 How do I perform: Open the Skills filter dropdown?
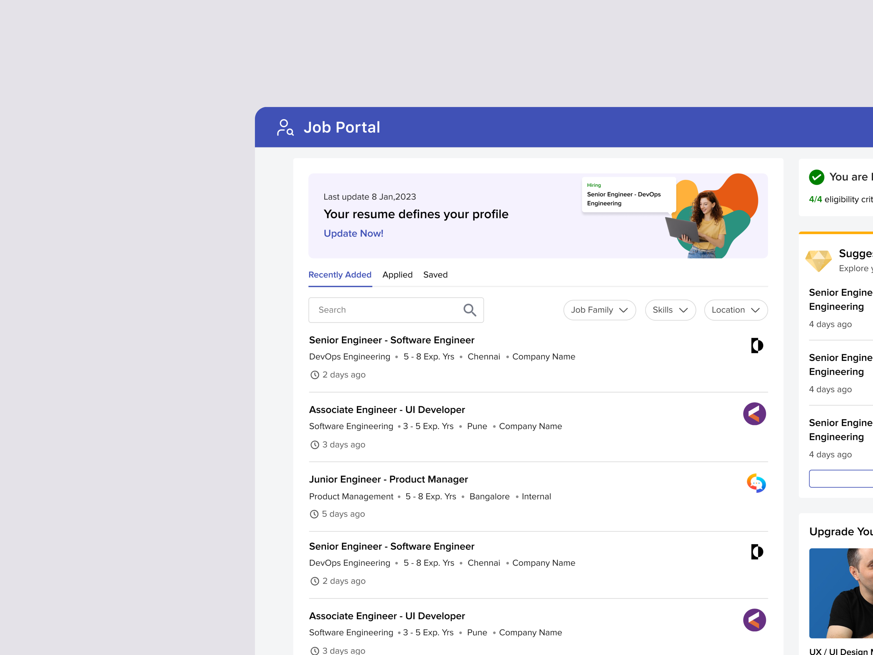click(x=670, y=310)
